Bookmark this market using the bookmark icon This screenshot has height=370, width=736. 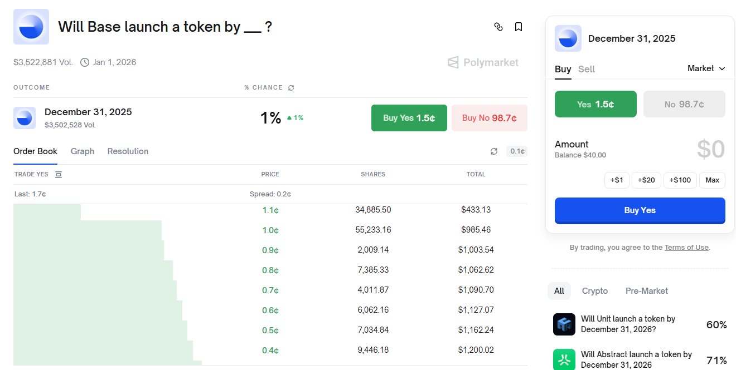(519, 26)
